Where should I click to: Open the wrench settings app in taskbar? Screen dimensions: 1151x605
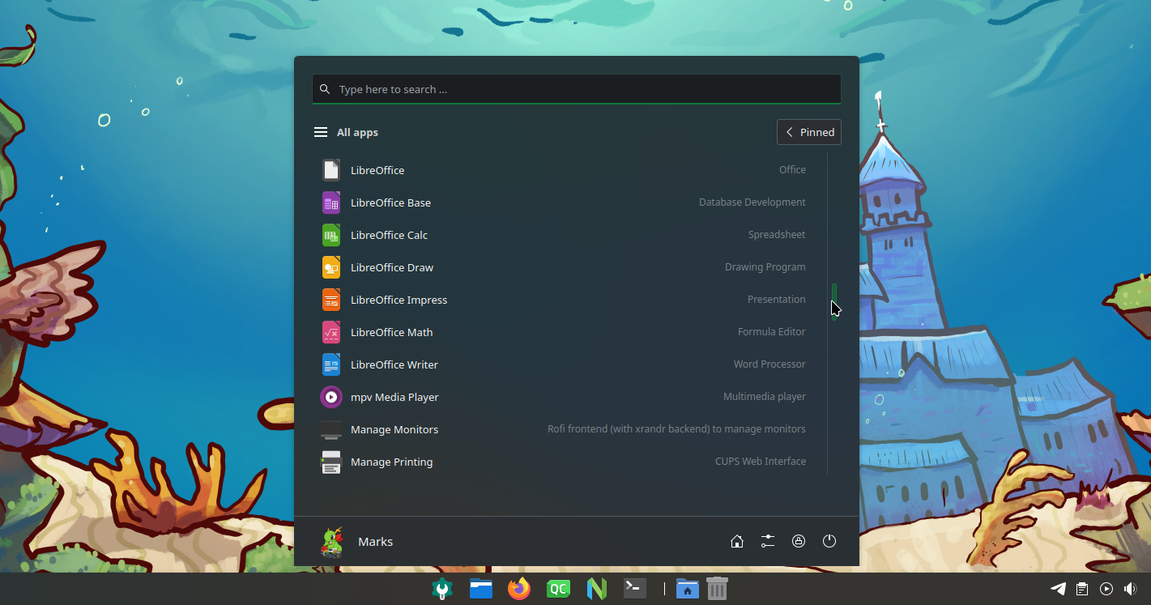tap(442, 589)
